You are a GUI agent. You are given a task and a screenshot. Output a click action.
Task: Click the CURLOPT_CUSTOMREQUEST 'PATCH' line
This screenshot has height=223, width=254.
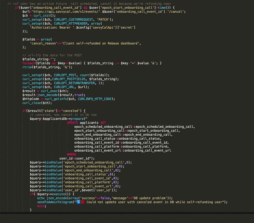click(x=68, y=19)
